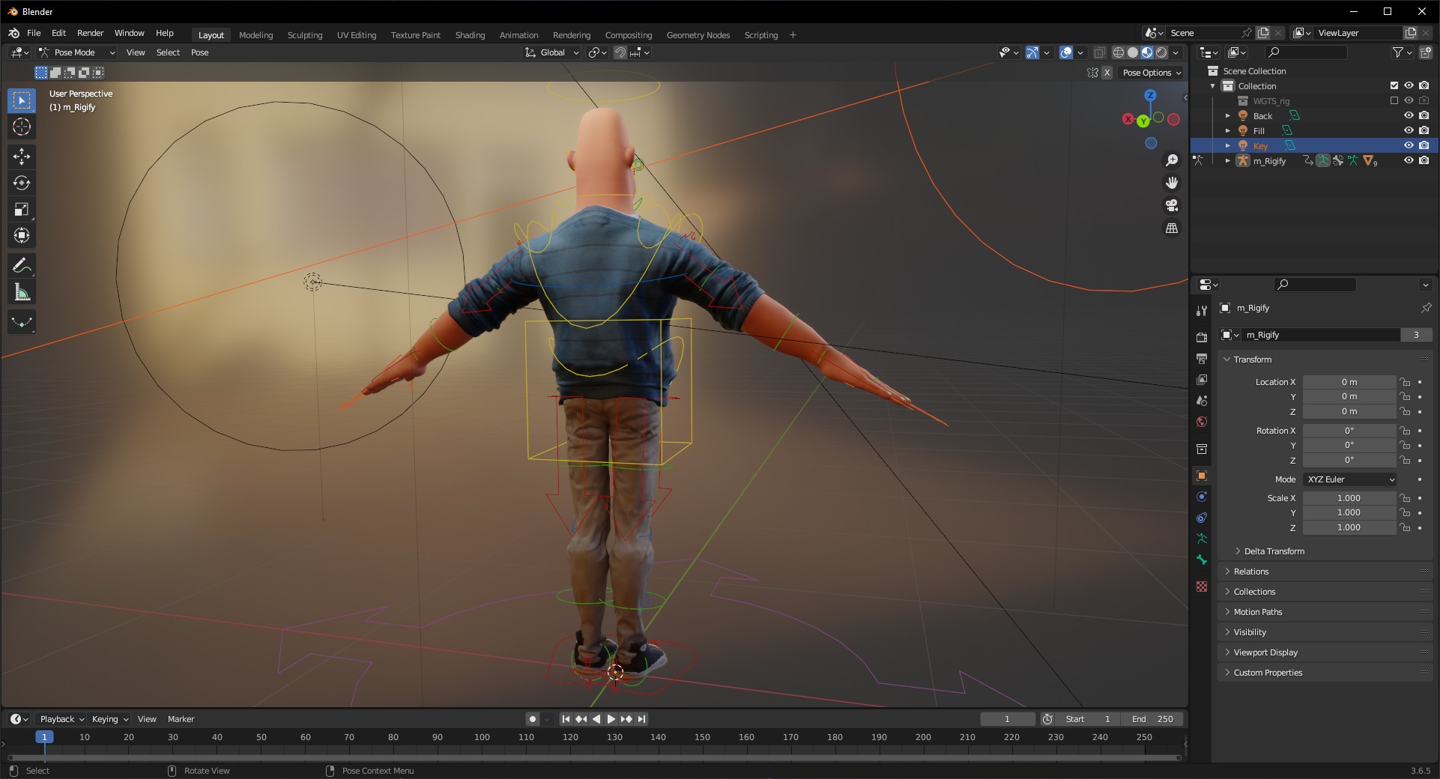This screenshot has width=1440, height=779.
Task: Pick the Scale tool
Action: [22, 209]
